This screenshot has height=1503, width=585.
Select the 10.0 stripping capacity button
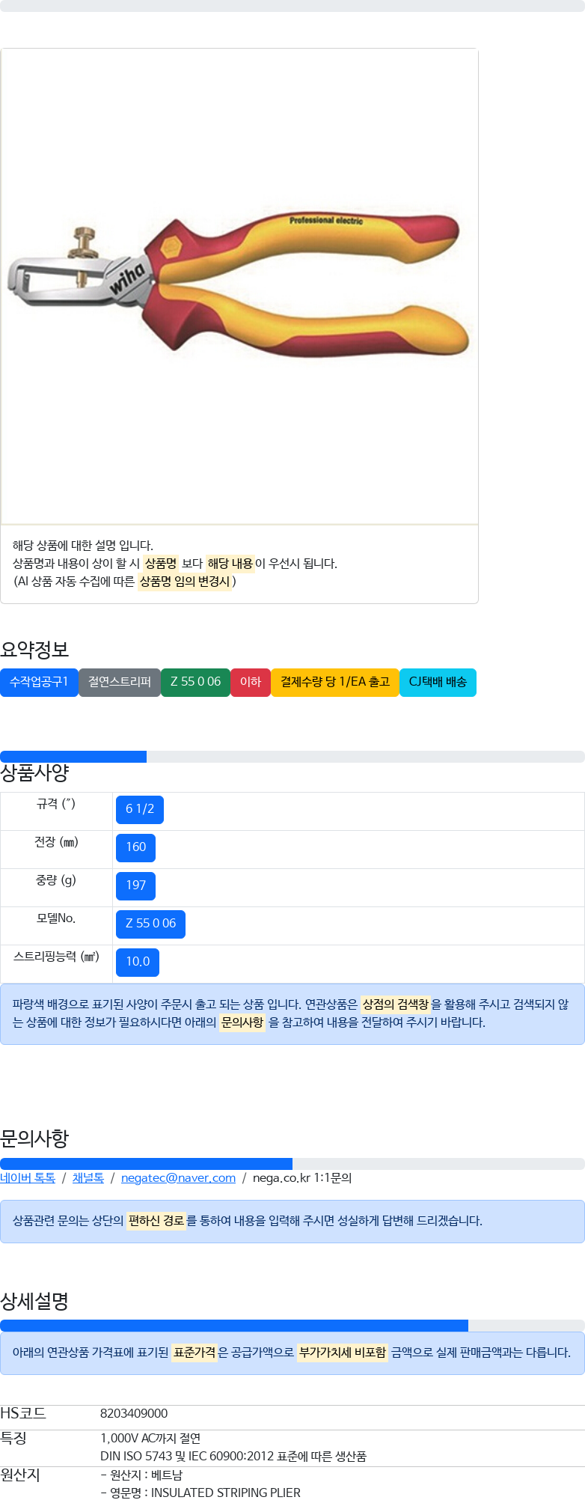click(138, 962)
